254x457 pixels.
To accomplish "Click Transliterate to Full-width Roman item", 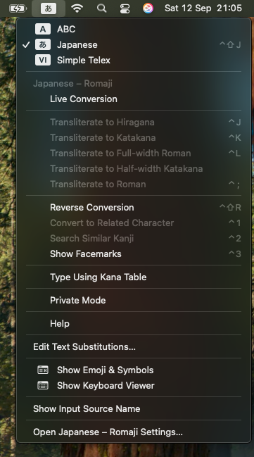I will point(134,153).
